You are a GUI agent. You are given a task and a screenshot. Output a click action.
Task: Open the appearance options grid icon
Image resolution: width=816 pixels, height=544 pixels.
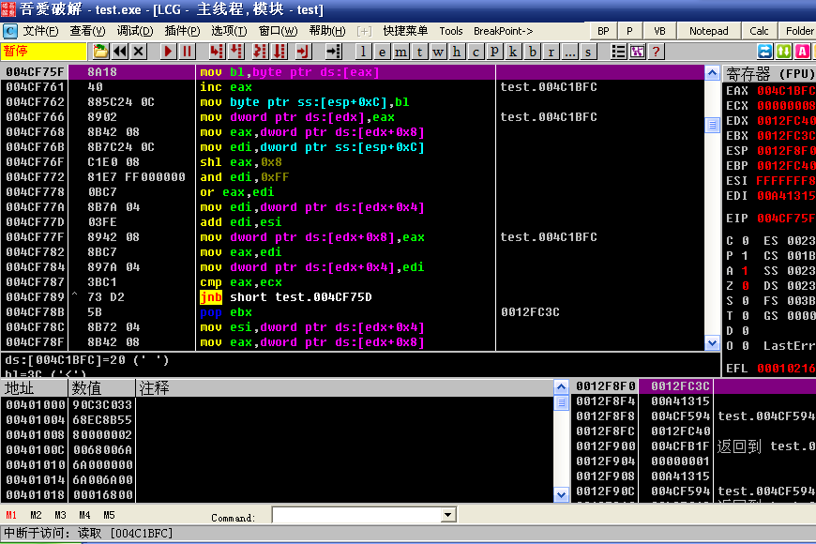tap(637, 51)
